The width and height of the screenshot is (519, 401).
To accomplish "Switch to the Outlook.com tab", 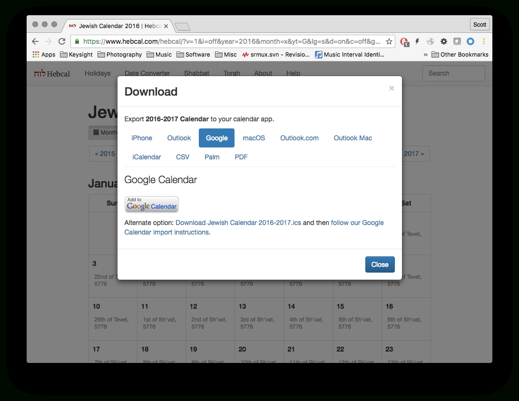I will (299, 138).
